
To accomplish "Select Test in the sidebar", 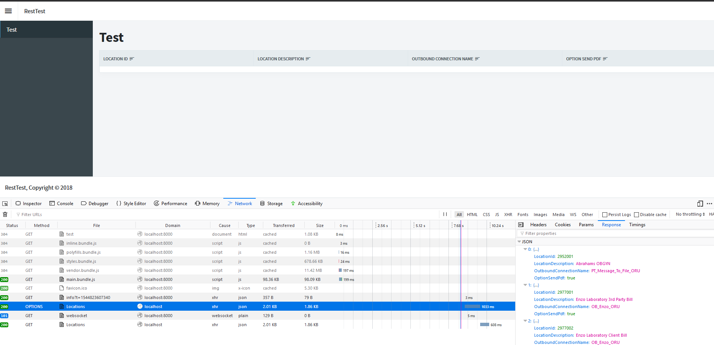I will tap(46, 29).
